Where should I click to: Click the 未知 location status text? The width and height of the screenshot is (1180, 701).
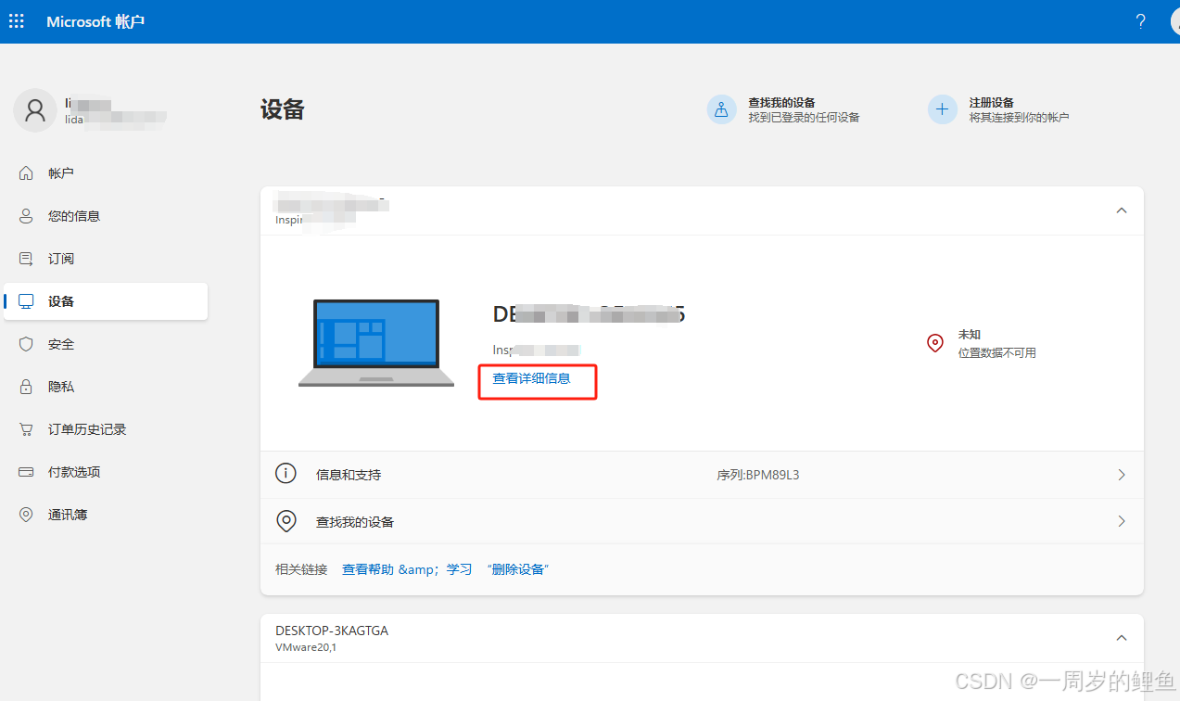[970, 335]
